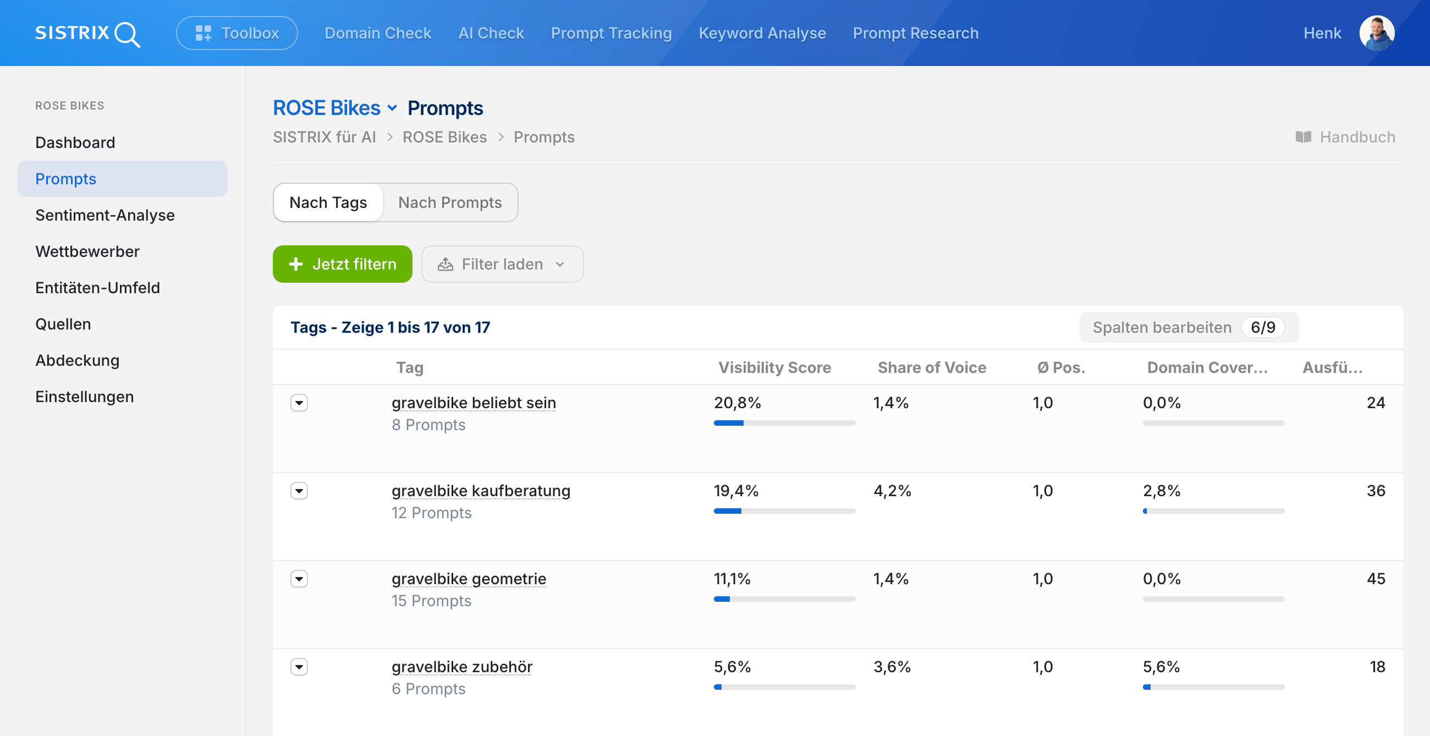The height and width of the screenshot is (736, 1430).
Task: Click the '8 Prompts' text
Action: pyautogui.click(x=428, y=425)
